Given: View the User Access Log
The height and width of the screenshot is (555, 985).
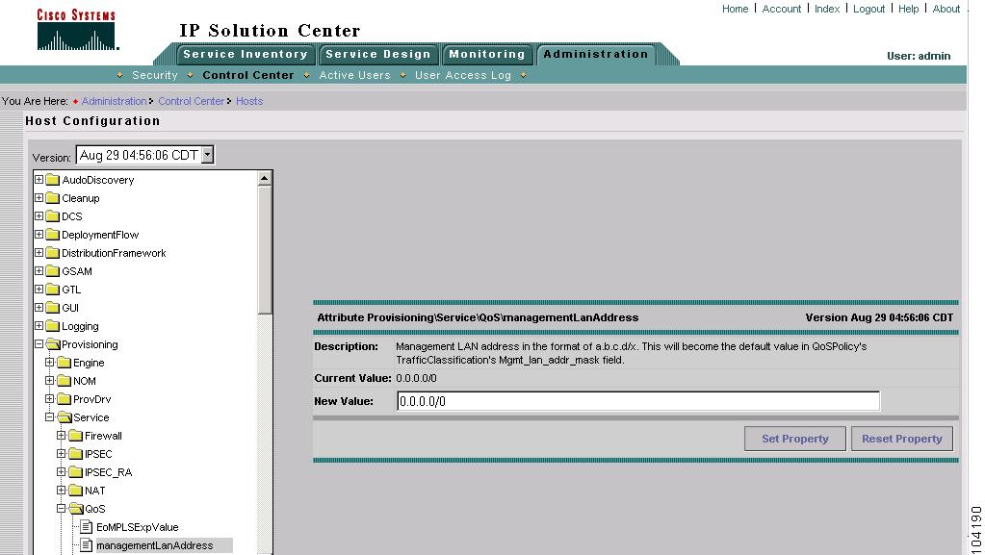Looking at the screenshot, I should tap(463, 75).
